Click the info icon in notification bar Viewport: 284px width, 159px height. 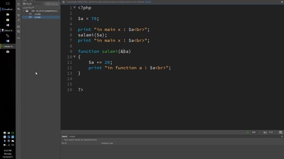[x=63, y=2]
